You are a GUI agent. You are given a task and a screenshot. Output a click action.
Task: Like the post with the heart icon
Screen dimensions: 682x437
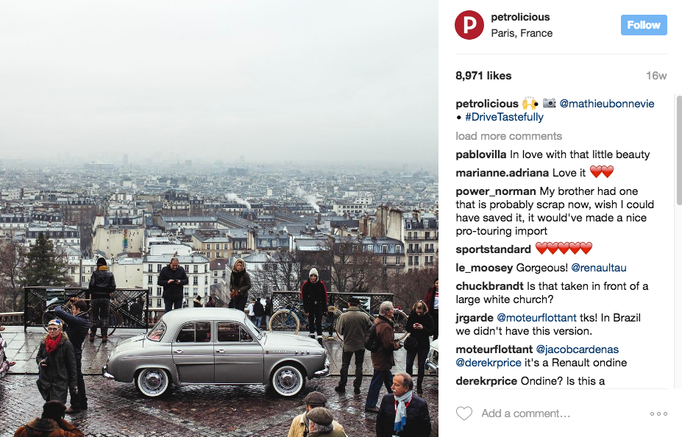464,413
